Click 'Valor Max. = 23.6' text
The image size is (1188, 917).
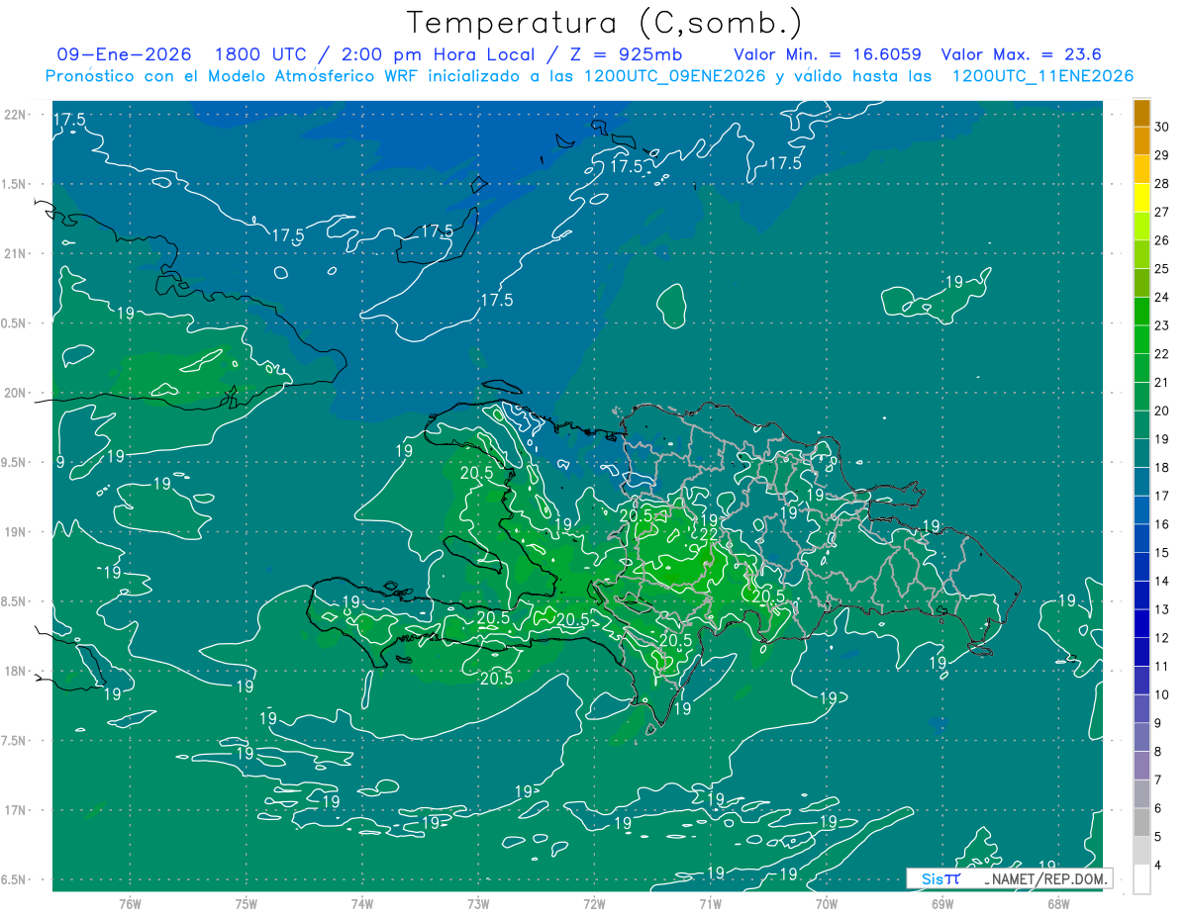click(x=1022, y=54)
